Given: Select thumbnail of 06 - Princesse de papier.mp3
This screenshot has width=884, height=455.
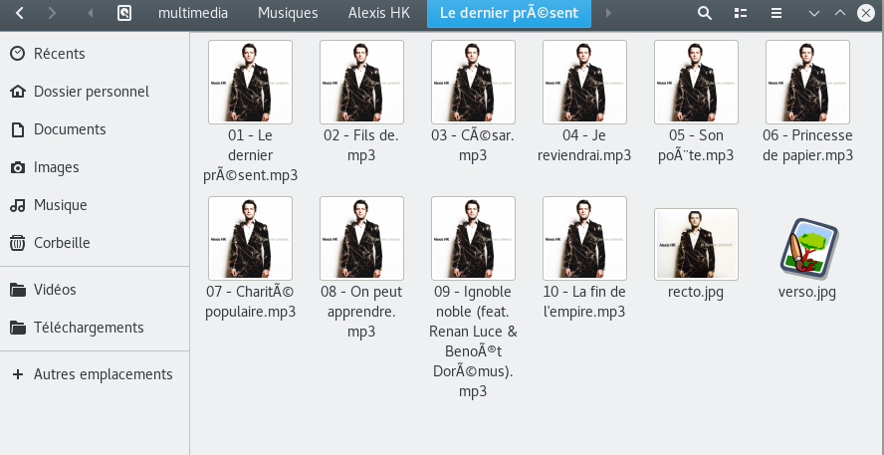Looking at the screenshot, I should point(808,82).
